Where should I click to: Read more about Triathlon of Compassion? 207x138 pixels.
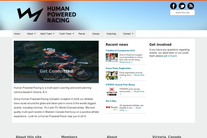coord(126,62)
